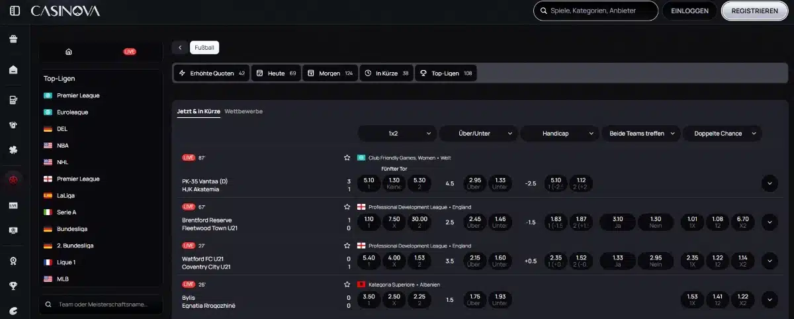Toggle the sidebar panel icon next to Casinova logo
This screenshot has width=794, height=319.
(15, 11)
